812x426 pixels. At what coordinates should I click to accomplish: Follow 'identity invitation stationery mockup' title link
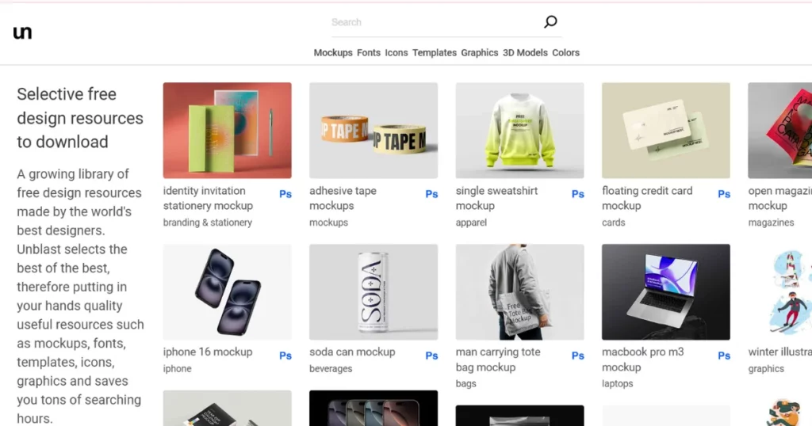pos(209,198)
